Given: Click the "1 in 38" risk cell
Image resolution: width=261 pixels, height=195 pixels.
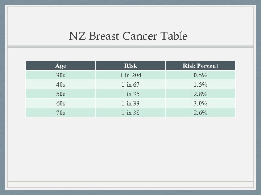Looking at the screenshot, I should coord(130,113).
